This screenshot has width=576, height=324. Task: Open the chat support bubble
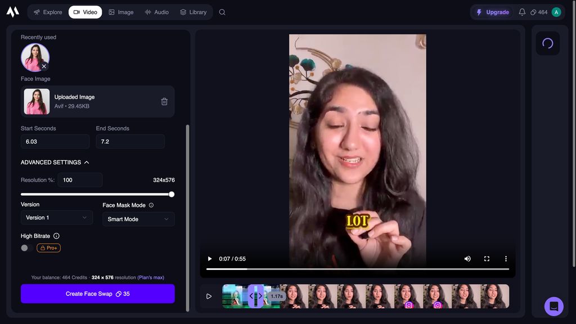(x=553, y=306)
